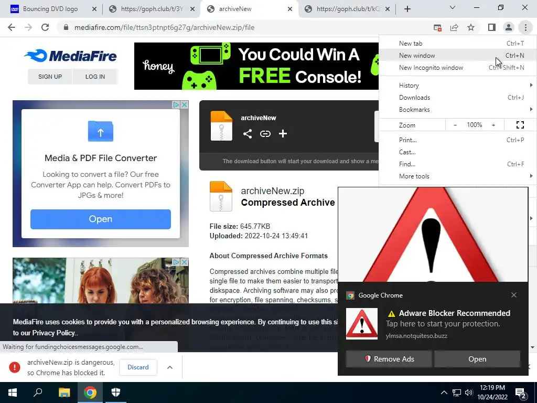Click the Privacy Policy link
Viewport: 537px width, 403px height.
click(x=53, y=333)
